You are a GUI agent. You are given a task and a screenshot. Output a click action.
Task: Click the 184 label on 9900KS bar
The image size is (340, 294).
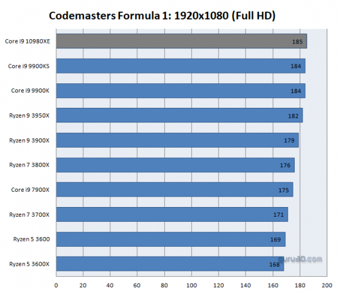(x=296, y=66)
